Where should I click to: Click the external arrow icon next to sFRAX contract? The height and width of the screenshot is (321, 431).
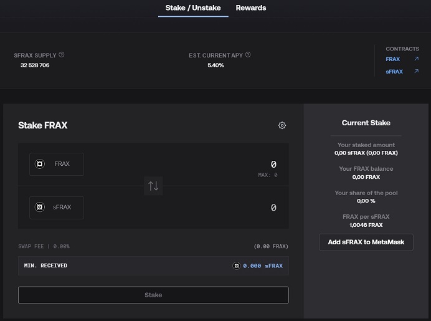tap(417, 71)
